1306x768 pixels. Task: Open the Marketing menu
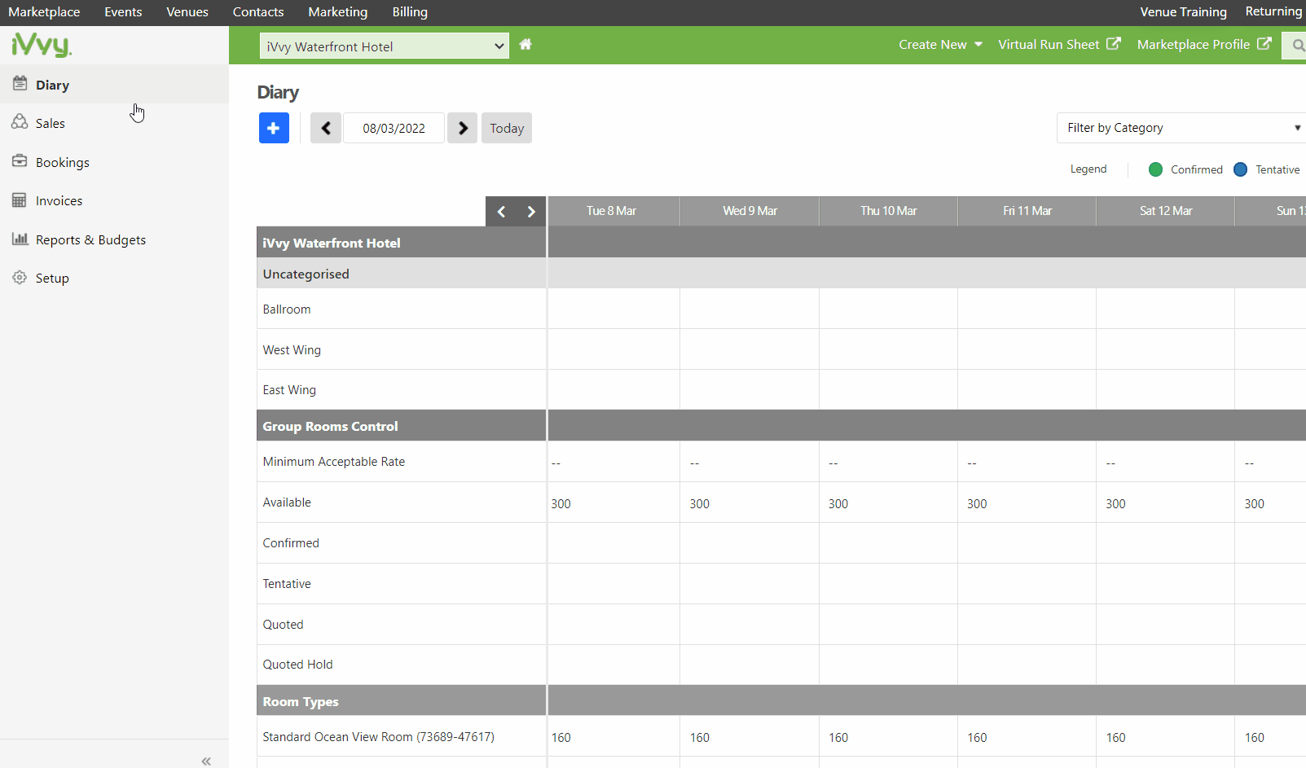click(x=338, y=12)
